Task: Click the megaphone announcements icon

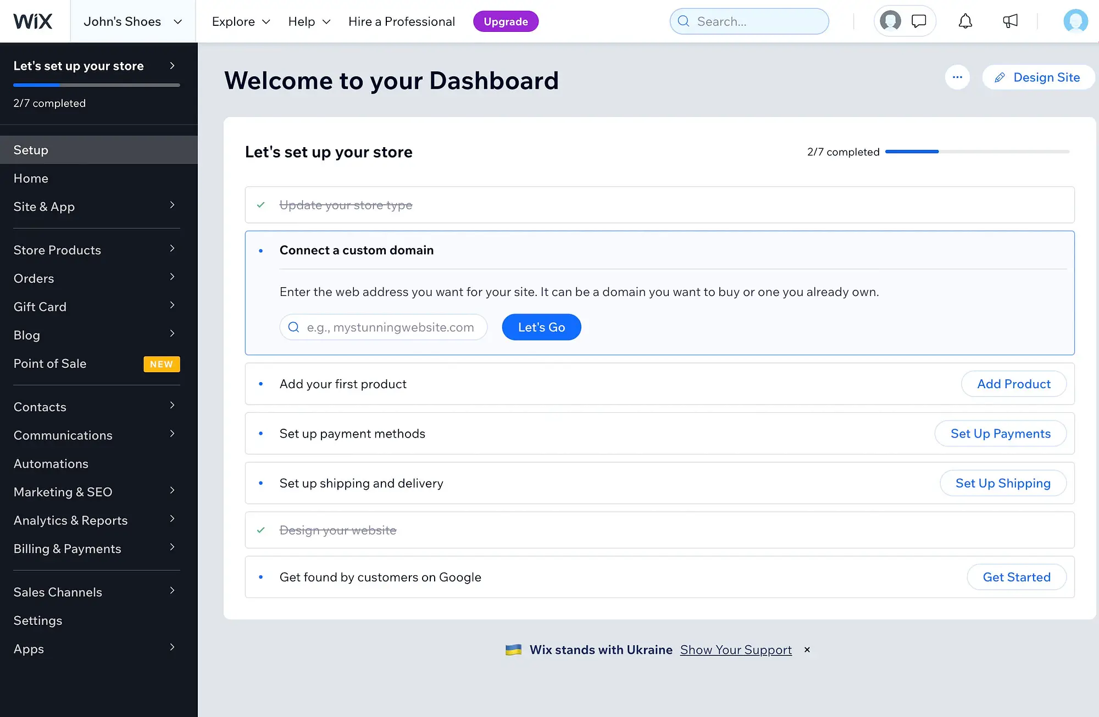Action: (1010, 21)
